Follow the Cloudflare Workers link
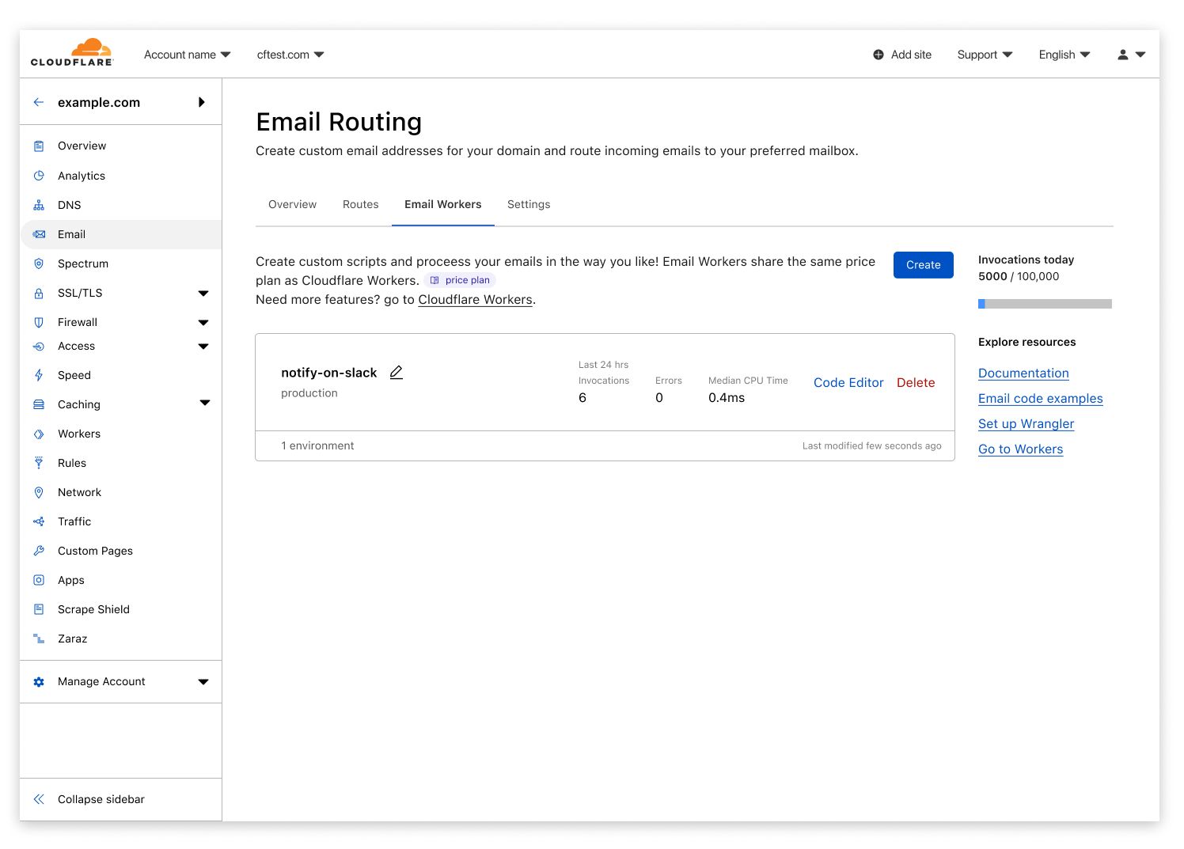 point(475,300)
